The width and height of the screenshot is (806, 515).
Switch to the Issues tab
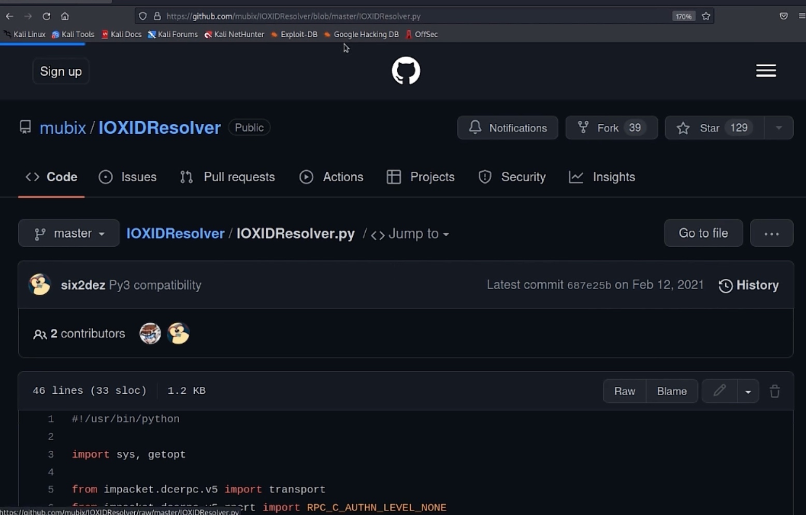(x=128, y=177)
